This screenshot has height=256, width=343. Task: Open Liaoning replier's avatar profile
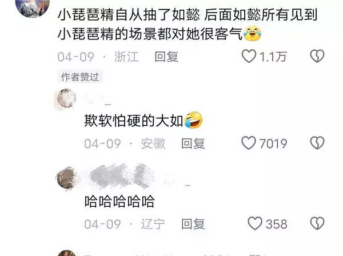tap(66, 179)
